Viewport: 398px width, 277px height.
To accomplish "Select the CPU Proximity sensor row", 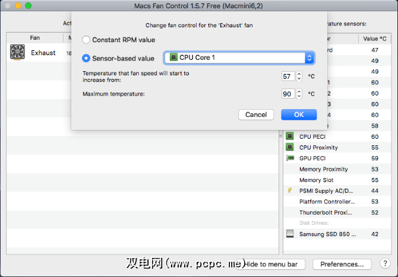I will tap(337, 148).
